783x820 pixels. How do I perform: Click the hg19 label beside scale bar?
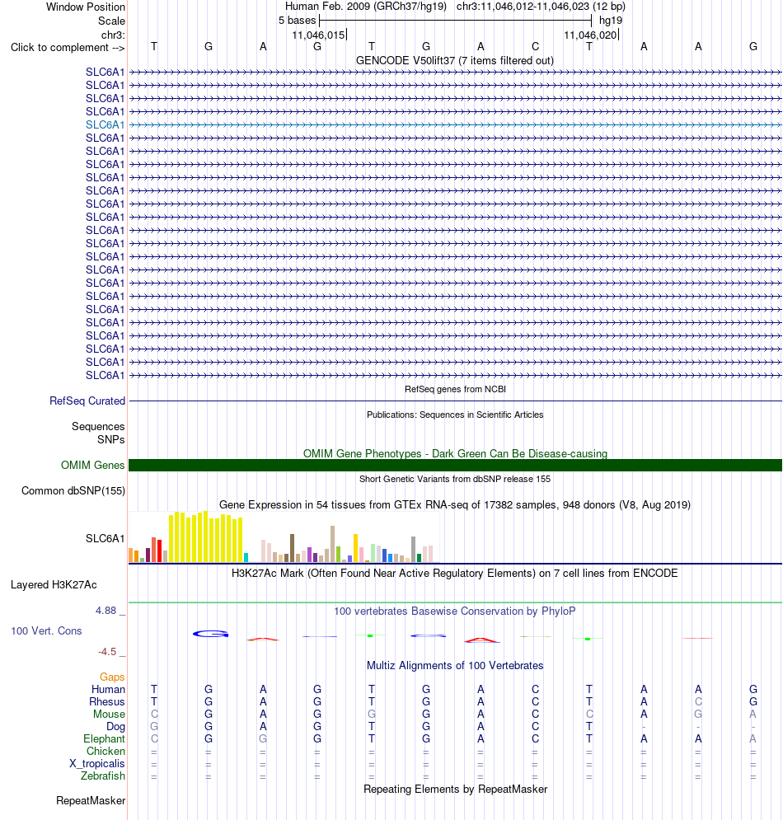611,21
